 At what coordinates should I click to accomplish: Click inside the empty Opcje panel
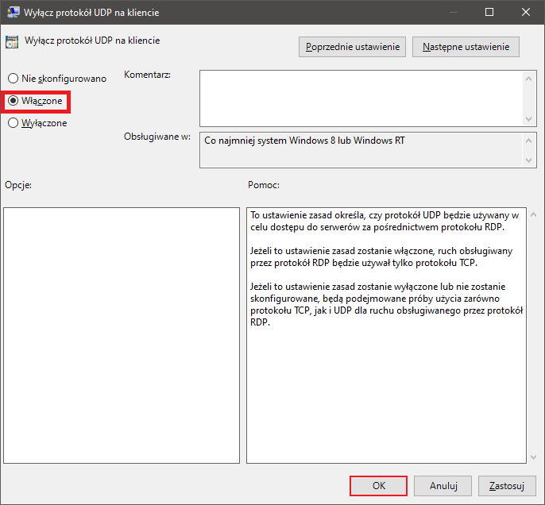(122, 335)
